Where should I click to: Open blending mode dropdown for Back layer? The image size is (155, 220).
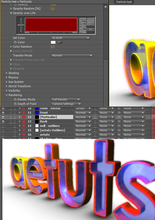tap(83, 121)
